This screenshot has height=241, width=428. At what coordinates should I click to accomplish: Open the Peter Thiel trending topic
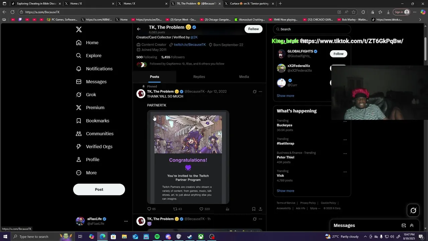[285, 157]
